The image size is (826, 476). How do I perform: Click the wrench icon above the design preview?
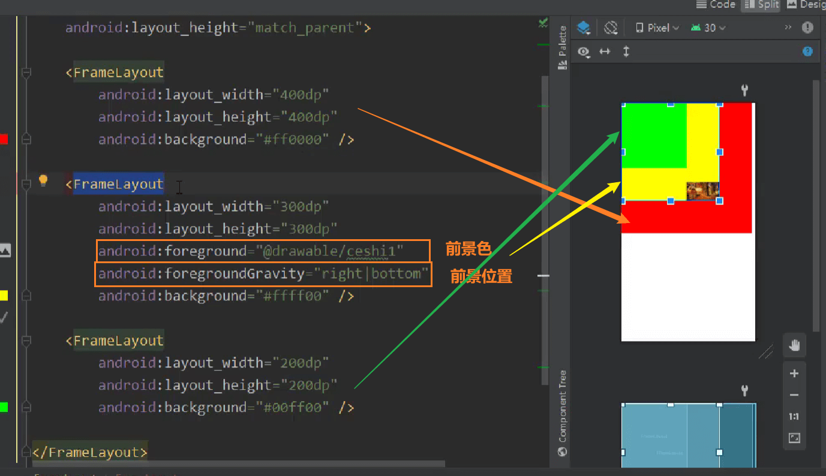tap(744, 91)
